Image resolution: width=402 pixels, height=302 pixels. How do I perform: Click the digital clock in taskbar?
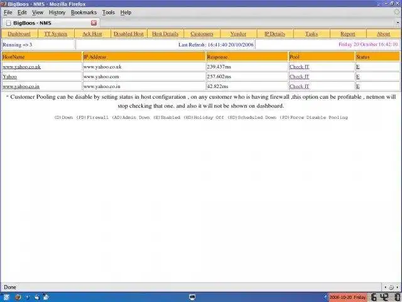385,298
